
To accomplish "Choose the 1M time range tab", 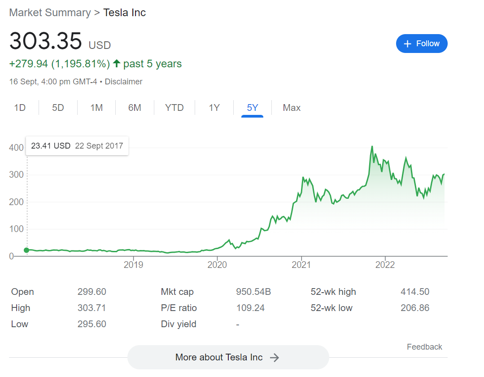I will (96, 108).
